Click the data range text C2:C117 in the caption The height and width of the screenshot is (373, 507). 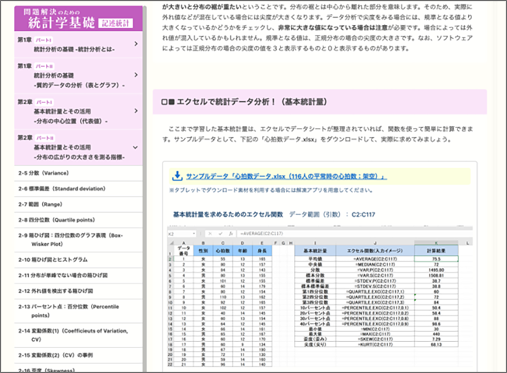363,215
